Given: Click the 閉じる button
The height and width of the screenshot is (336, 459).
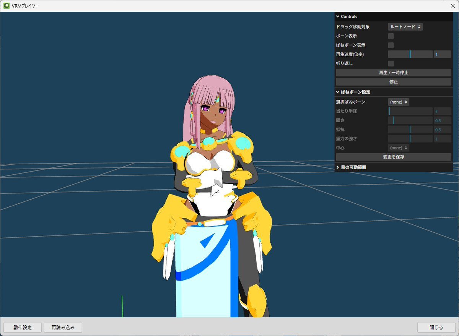Looking at the screenshot, I should tap(436, 328).
